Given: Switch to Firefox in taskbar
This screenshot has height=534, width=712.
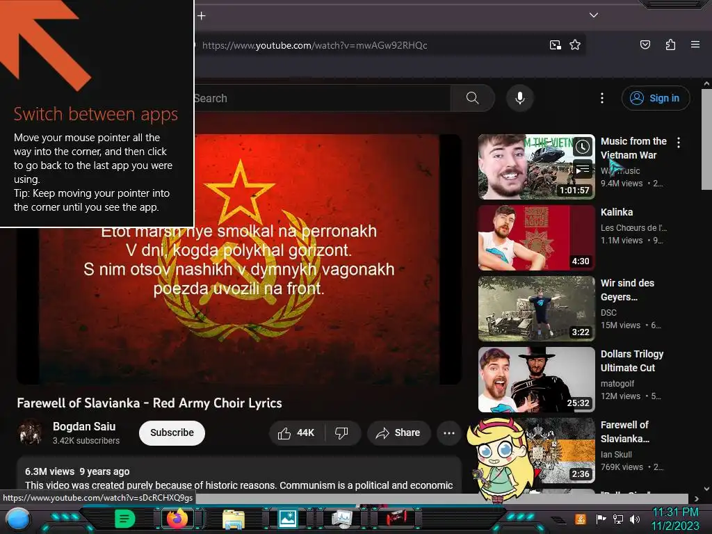Looking at the screenshot, I should coord(177,518).
